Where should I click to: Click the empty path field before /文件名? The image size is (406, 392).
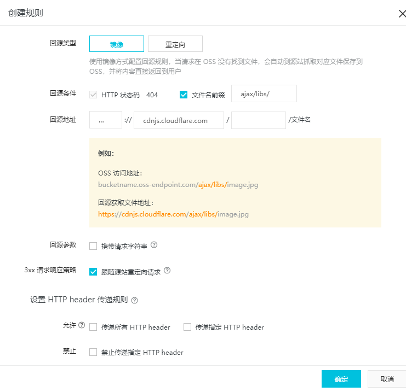pyautogui.click(x=259, y=120)
